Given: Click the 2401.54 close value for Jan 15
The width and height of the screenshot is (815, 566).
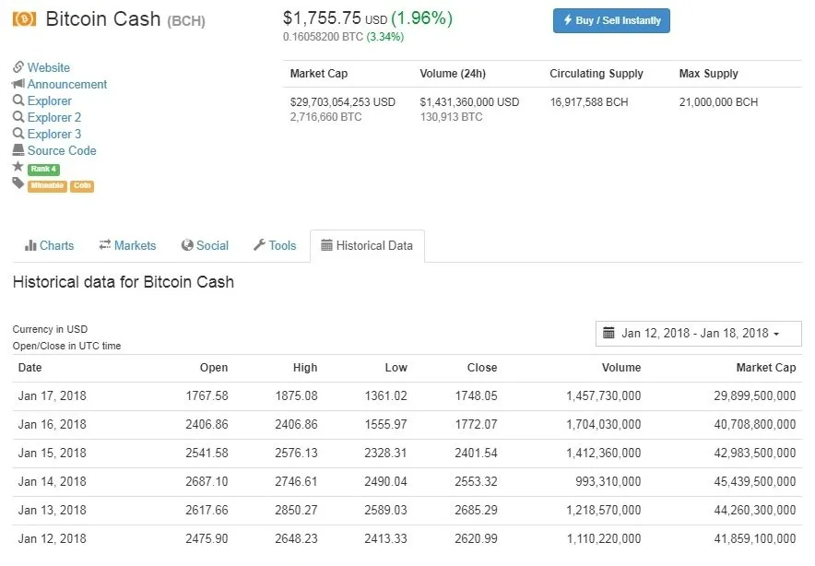Looking at the screenshot, I should (476, 454).
